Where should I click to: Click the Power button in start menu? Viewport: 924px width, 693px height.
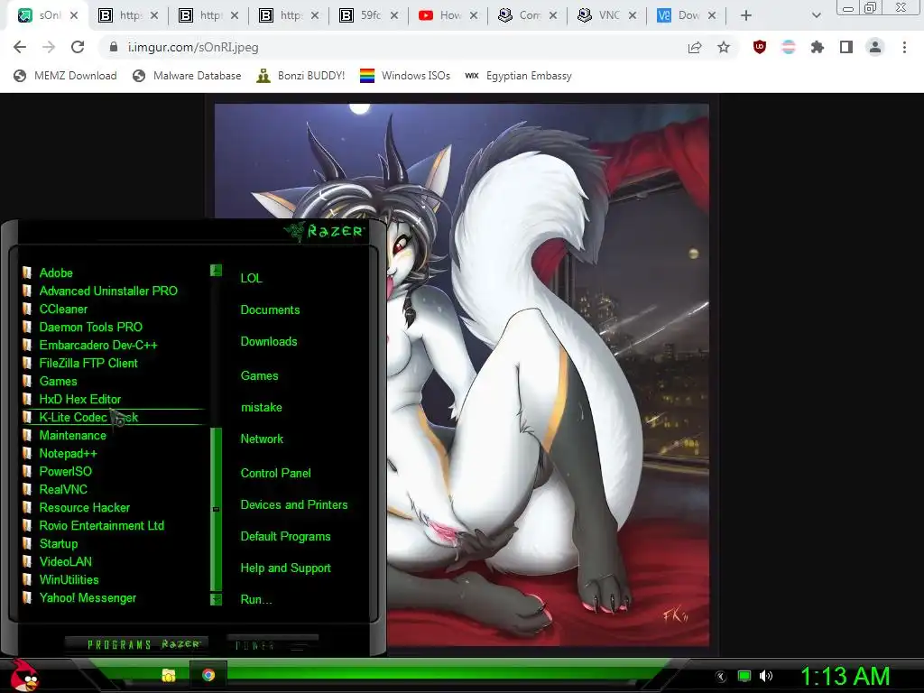tap(273, 644)
